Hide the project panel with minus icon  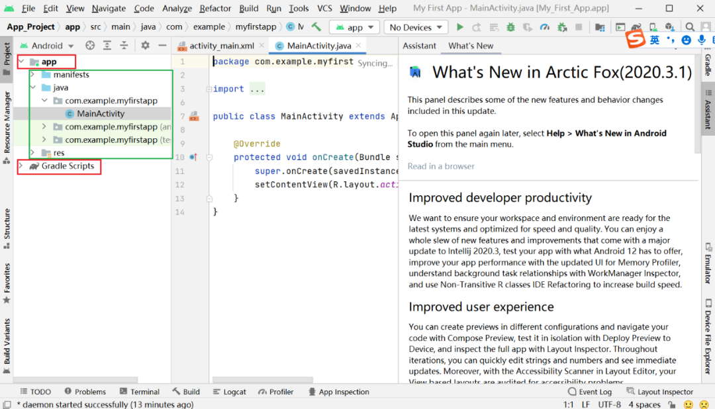click(162, 45)
